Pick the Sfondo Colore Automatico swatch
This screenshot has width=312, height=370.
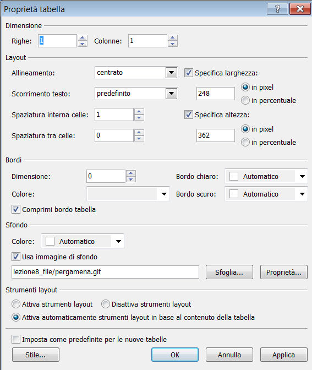[50, 241]
